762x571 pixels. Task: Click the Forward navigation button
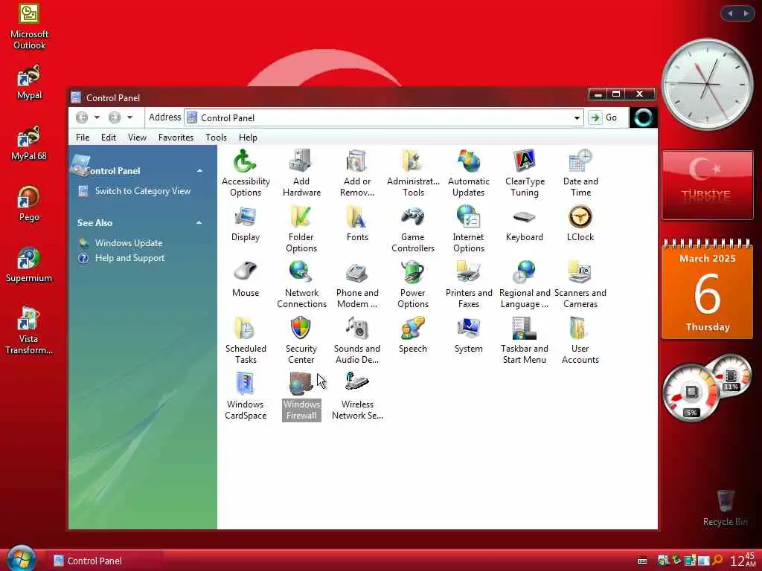(114, 117)
